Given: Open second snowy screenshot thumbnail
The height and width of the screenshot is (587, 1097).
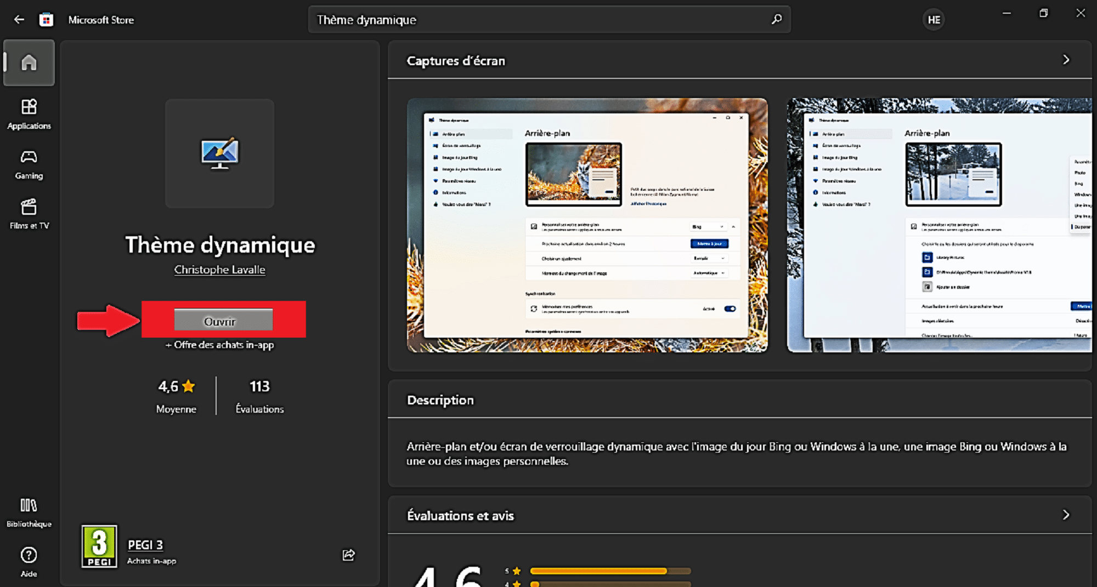Looking at the screenshot, I should pyautogui.click(x=939, y=225).
